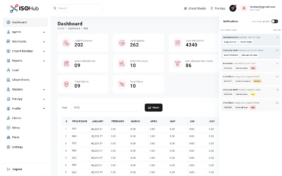Screen dimensions: 282x176
Task: Click the Agents sidebar icon
Action: click(x=8, y=32)
